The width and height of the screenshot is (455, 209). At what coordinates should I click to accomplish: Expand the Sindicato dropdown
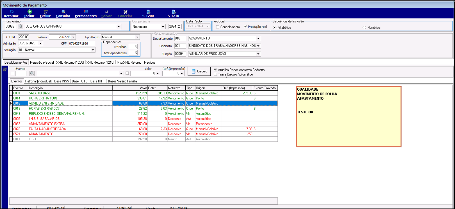pos(258,46)
